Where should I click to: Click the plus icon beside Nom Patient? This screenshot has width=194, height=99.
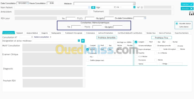[x=93, y=7]
